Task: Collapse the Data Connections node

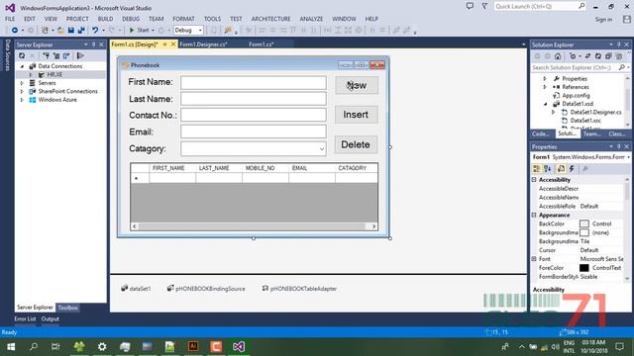Action: pos(22,66)
